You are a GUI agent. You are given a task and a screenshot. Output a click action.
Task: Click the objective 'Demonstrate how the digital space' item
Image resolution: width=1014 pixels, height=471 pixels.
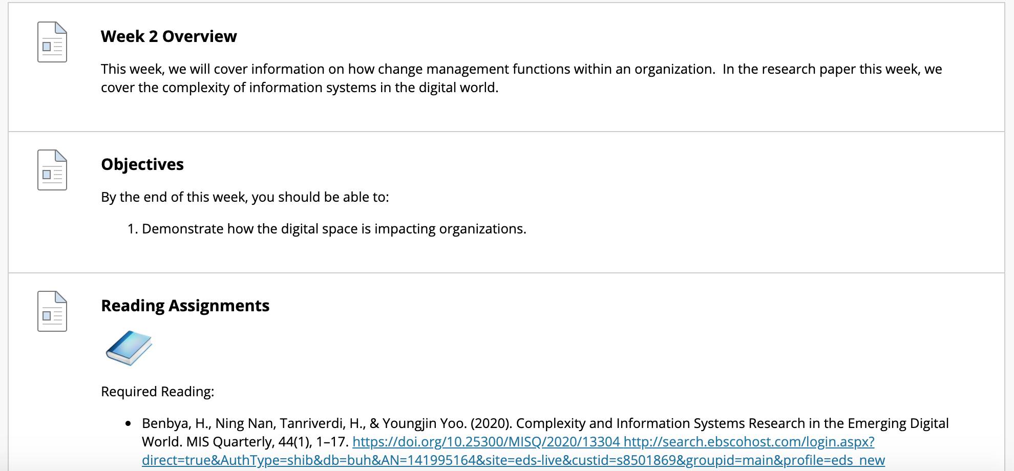[x=334, y=229]
